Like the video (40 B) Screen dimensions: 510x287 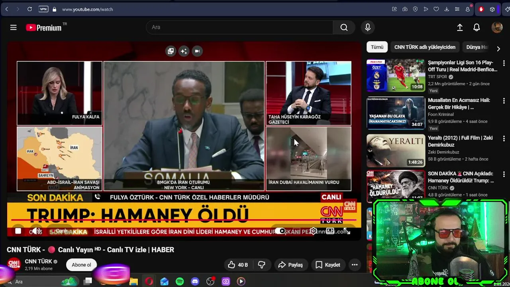[237, 265]
